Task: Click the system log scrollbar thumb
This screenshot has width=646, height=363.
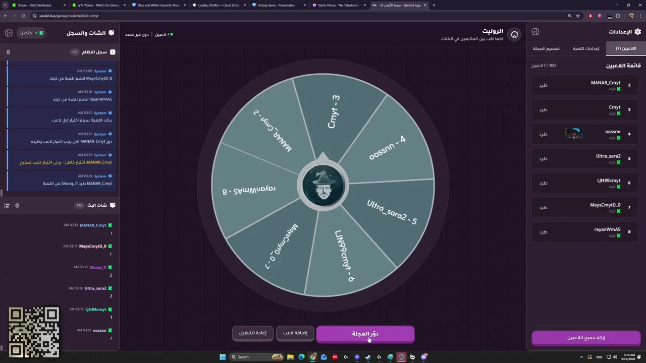Action: (2, 193)
